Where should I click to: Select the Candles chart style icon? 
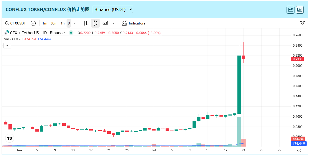click(95, 23)
